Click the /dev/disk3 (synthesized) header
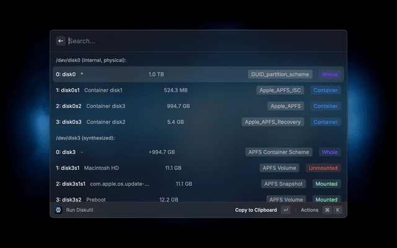This screenshot has width=397, height=248. pos(86,138)
